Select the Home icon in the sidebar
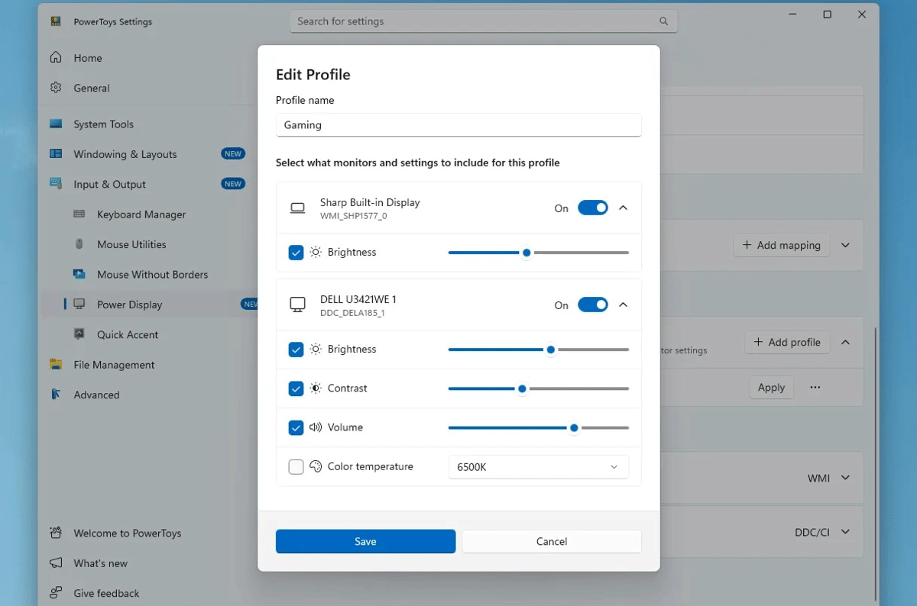This screenshot has width=917, height=606. [x=57, y=57]
